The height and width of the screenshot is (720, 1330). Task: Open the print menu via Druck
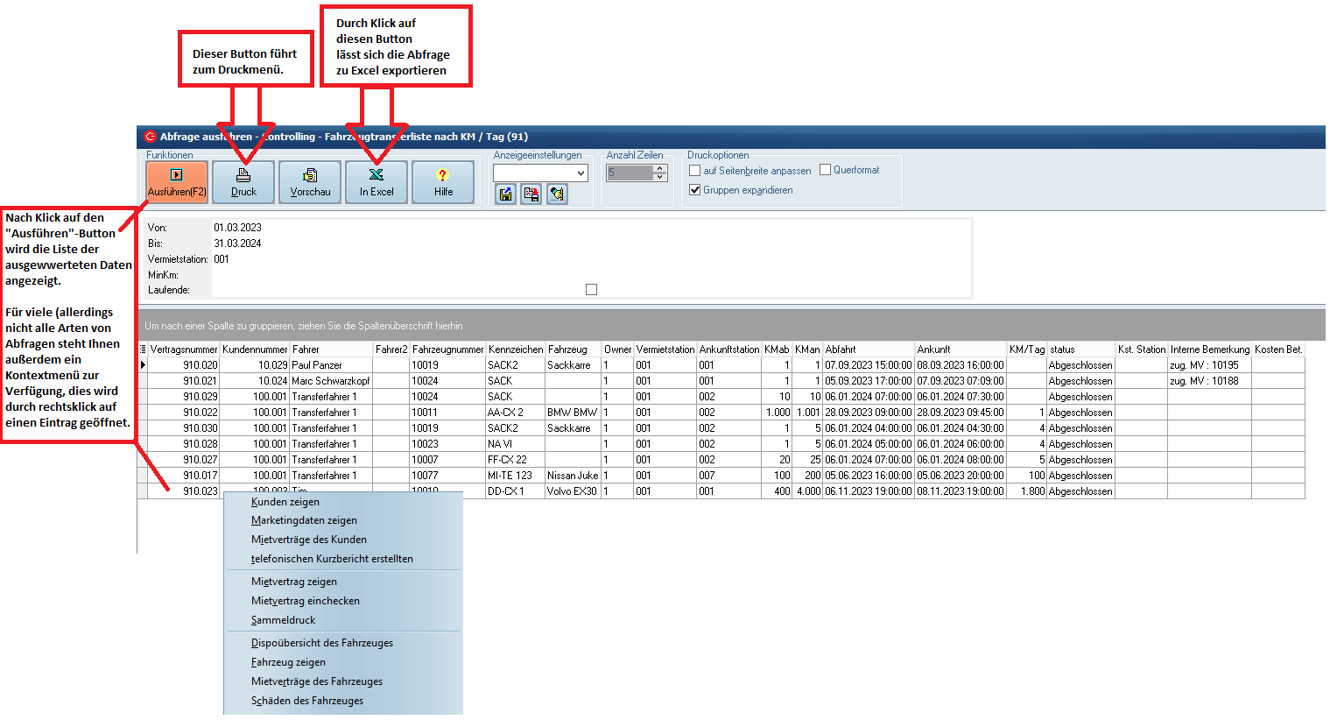point(243,182)
